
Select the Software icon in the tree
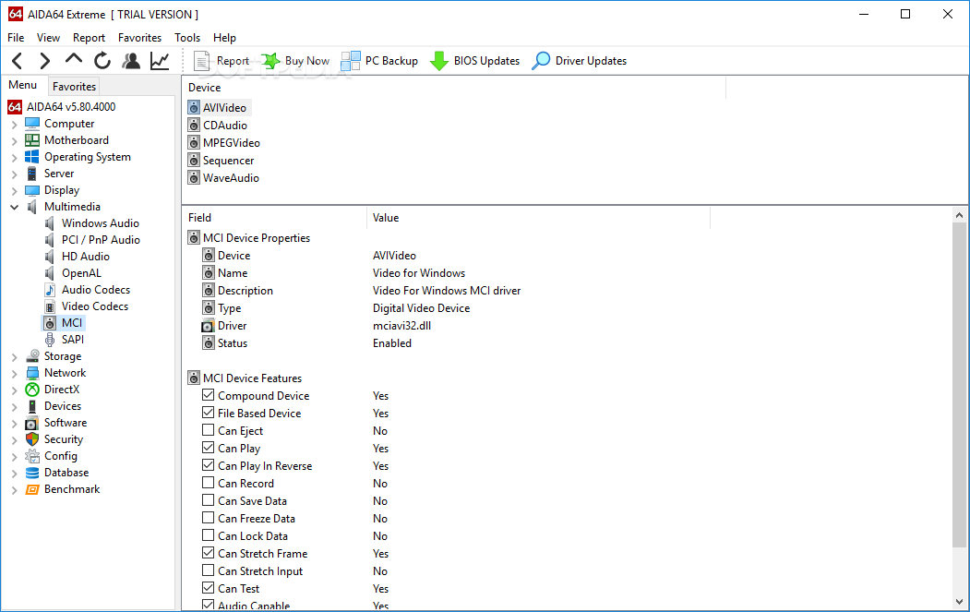tap(32, 424)
